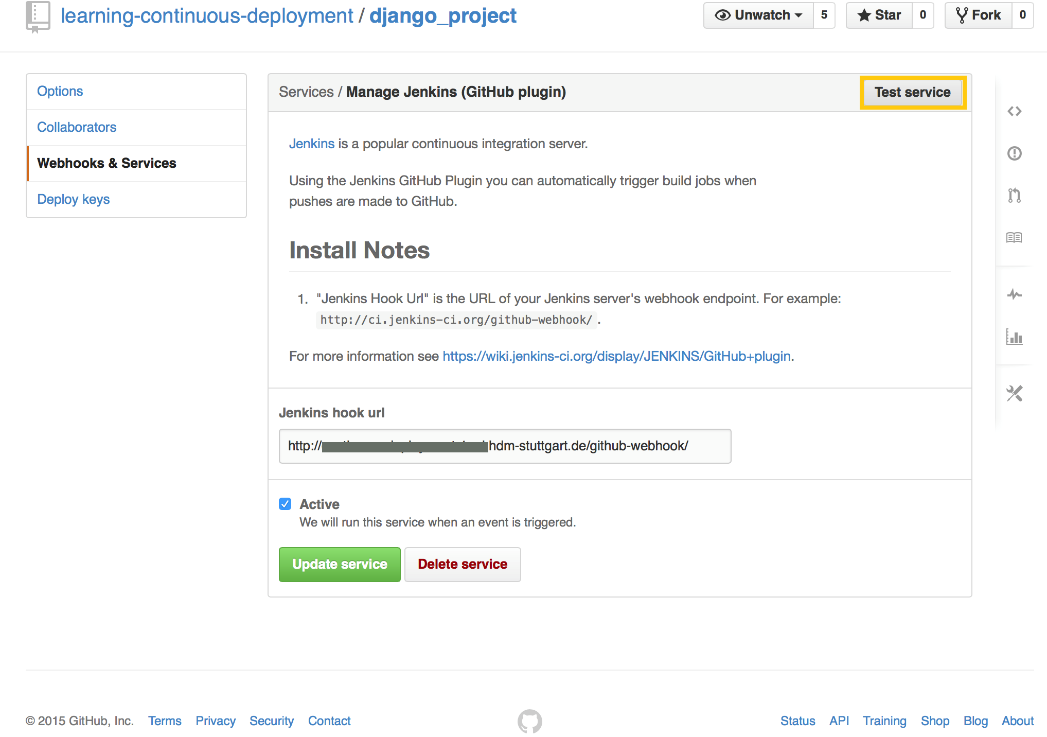Open the Pulse activity icon
The image size is (1047, 737).
pos(1014,295)
